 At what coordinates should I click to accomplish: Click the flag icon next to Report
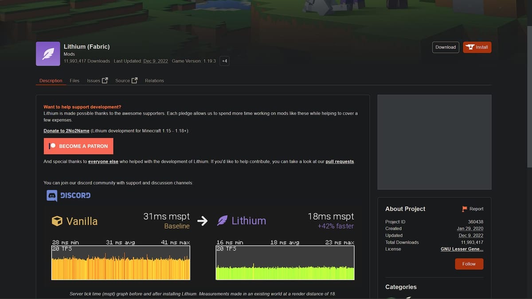tap(465, 209)
